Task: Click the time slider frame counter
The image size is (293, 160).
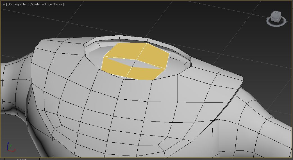Action: pyautogui.click(x=22, y=159)
